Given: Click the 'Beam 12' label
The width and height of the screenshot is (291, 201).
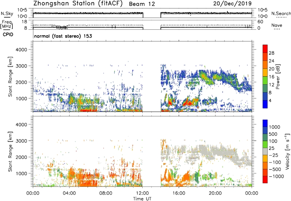Looking at the screenshot, I should pyautogui.click(x=142, y=4).
